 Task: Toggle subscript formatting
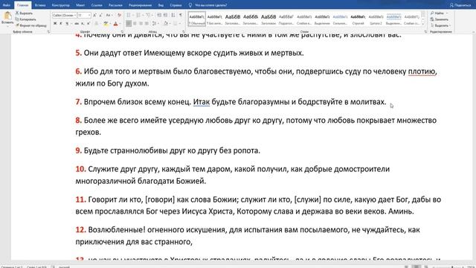pos(83,23)
